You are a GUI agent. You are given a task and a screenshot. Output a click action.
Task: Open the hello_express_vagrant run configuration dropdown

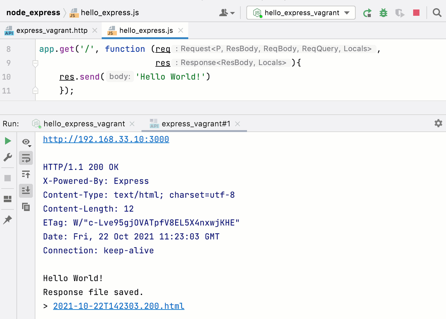tap(300, 13)
